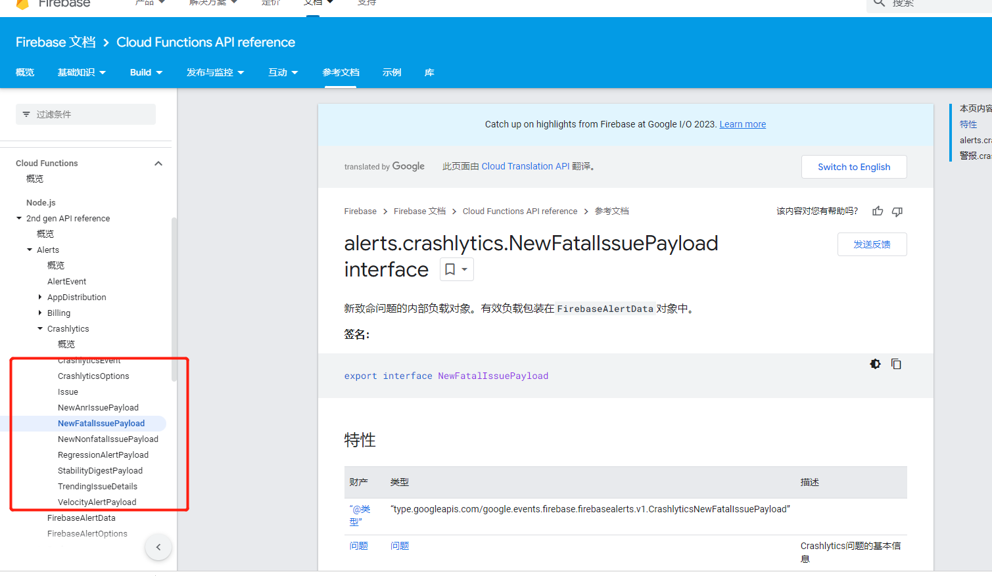Open the Build dropdown menu
The width and height of the screenshot is (992, 576).
click(146, 72)
